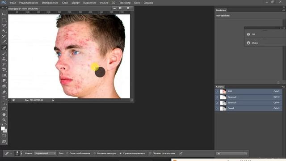Image resolution: width=286 pixels, height=161 pixels.
Task: Select the Соотв. приближения radio option
Action: (x=67, y=153)
